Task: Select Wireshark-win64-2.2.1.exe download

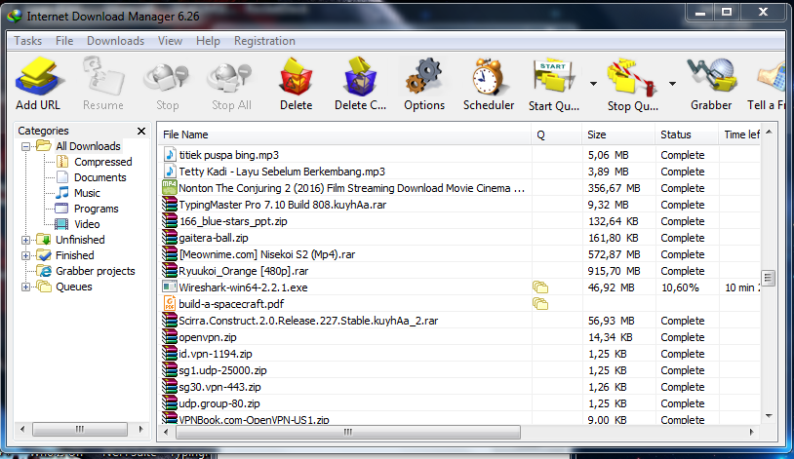Action: [x=458, y=287]
